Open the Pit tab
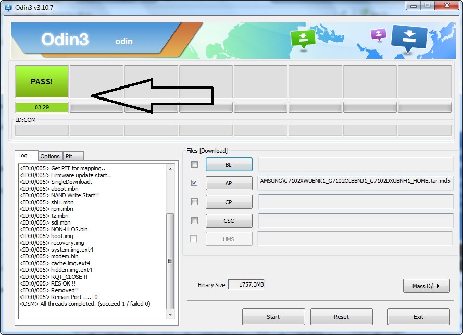 click(x=72, y=156)
